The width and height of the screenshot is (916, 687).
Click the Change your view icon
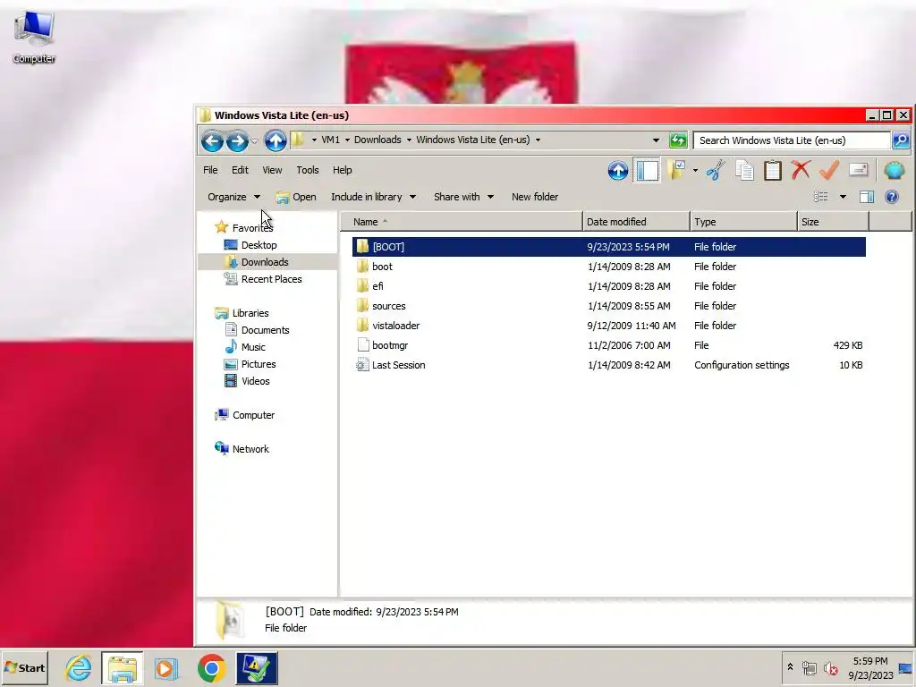tap(821, 197)
